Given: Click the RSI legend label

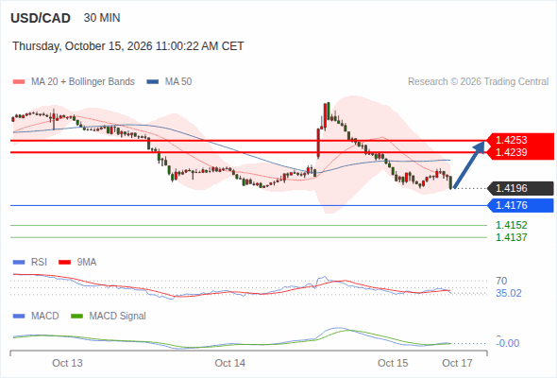Looking at the screenshot, I should coord(39,262).
